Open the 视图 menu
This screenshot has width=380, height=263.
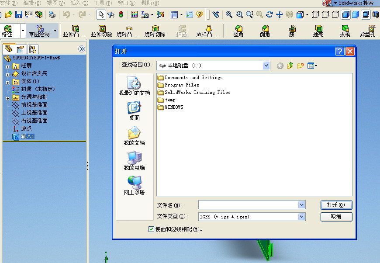pos(56,3)
